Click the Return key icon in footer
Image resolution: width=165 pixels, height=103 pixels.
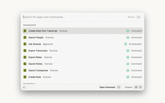[119, 87]
